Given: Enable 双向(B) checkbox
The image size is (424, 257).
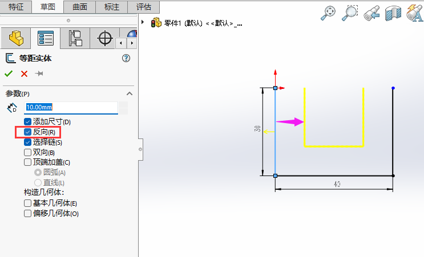Looking at the screenshot, I should pyautogui.click(x=27, y=152).
